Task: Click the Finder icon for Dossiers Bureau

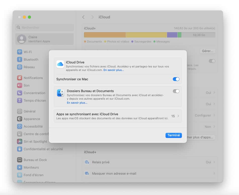Action: pos(60,93)
